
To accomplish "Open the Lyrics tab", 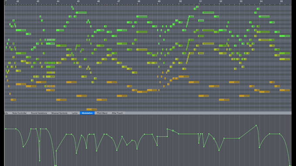I will (74, 113).
